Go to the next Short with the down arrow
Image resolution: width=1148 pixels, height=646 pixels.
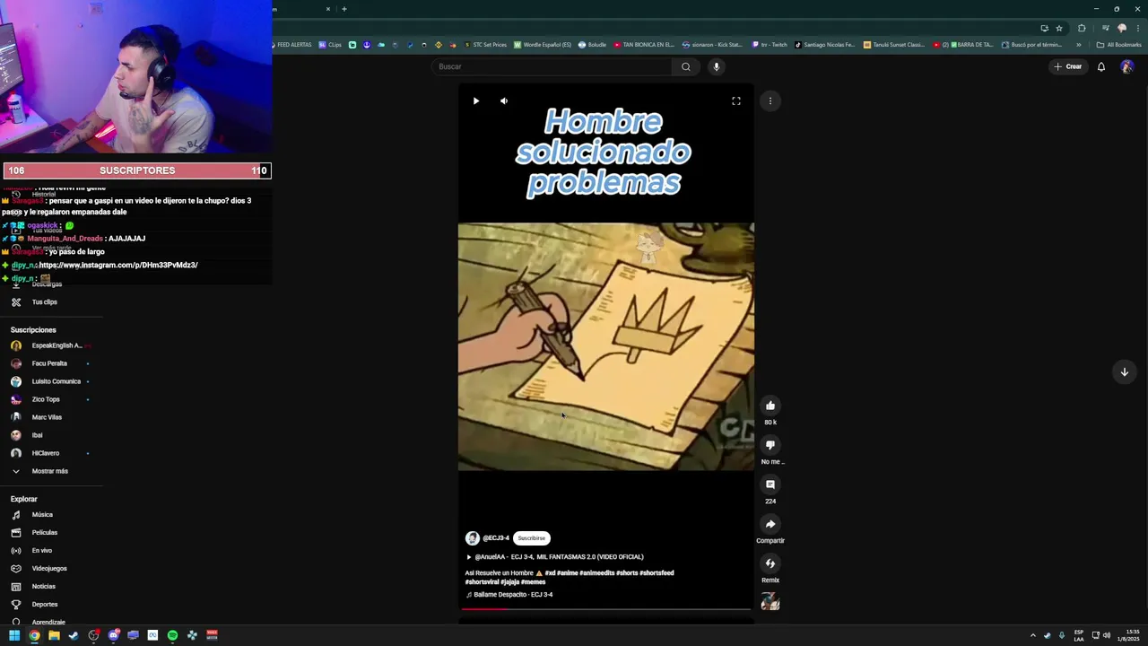(x=1124, y=371)
